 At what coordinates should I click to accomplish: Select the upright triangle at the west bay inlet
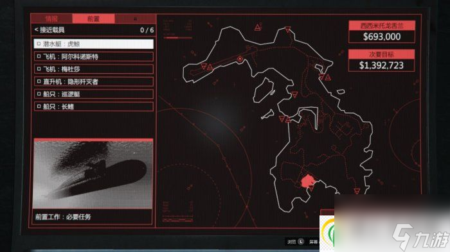[x=288, y=119]
